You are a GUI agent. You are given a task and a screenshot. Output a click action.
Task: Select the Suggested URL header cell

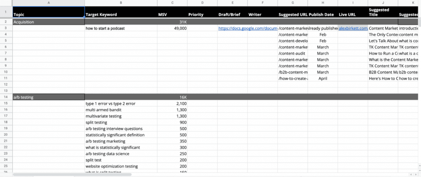tap(293, 12)
